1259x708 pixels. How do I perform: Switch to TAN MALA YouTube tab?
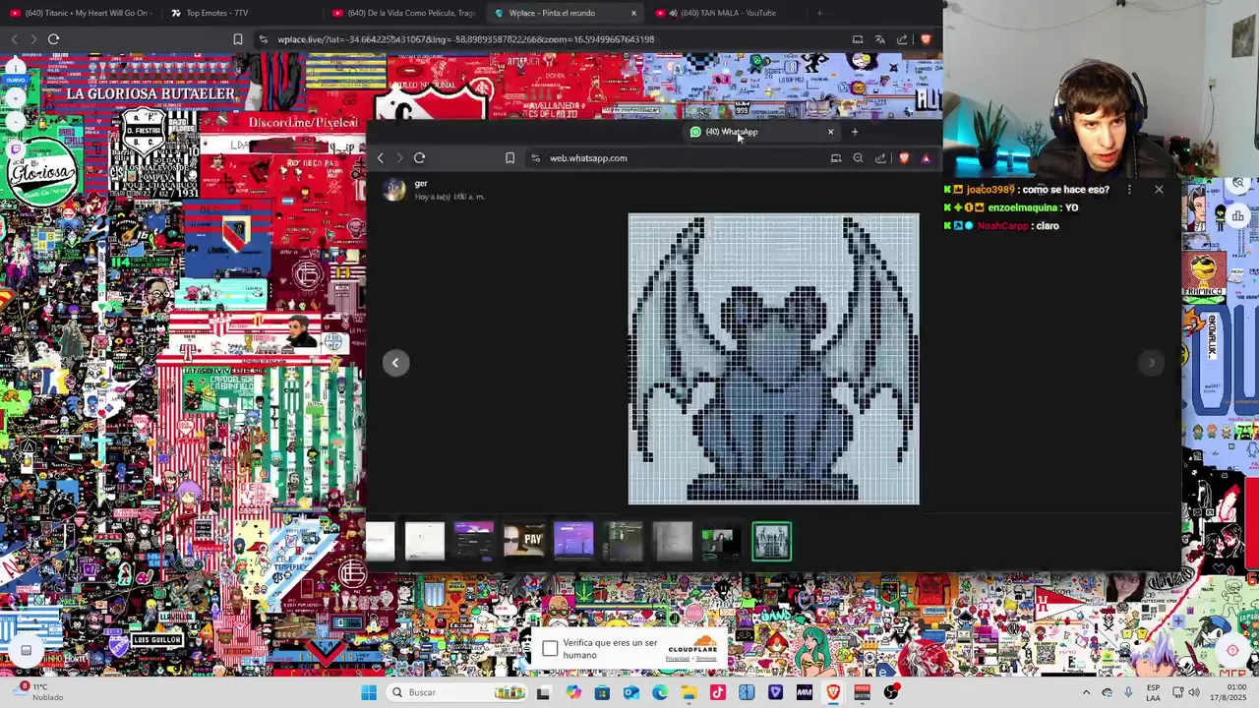(x=728, y=13)
